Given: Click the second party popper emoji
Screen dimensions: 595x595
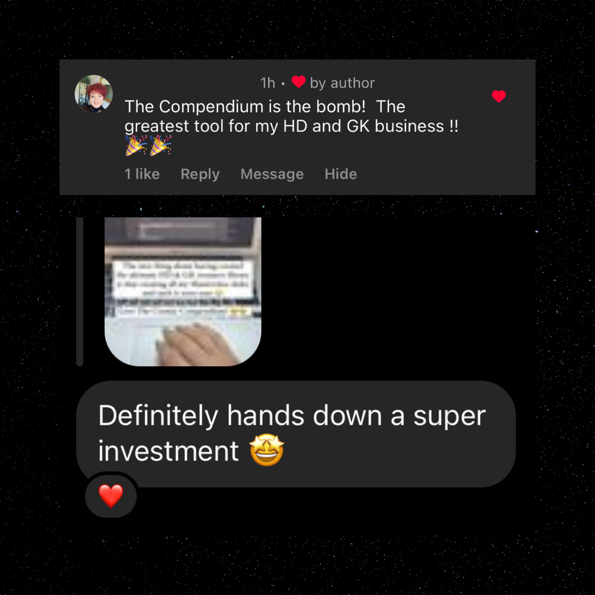Looking at the screenshot, I should coord(160,145).
